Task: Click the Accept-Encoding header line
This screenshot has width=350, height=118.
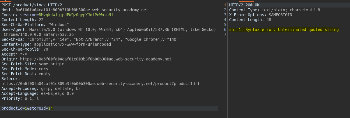Action: 41,89
